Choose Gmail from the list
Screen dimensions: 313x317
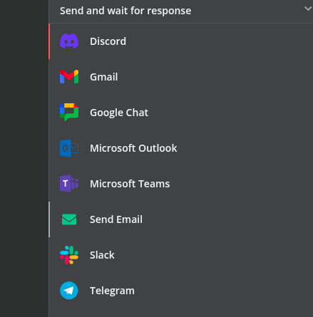point(181,77)
